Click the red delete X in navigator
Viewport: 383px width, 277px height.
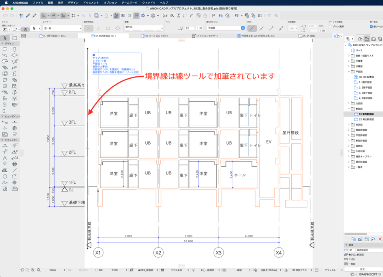point(380,239)
